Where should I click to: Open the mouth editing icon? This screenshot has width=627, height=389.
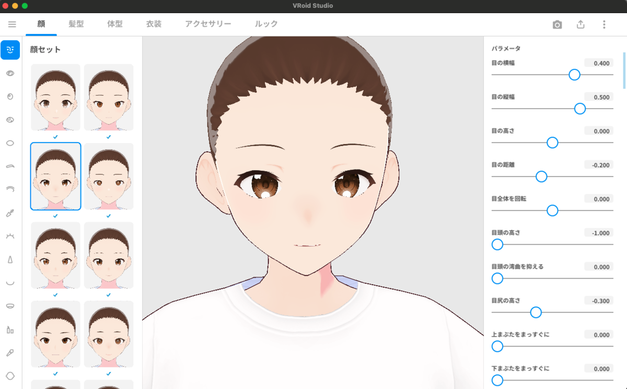[10, 283]
